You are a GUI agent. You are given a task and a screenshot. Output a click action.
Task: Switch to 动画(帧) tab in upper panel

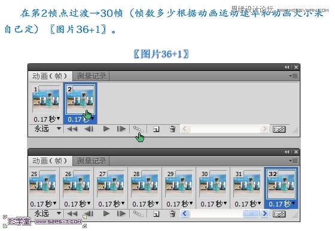point(50,76)
